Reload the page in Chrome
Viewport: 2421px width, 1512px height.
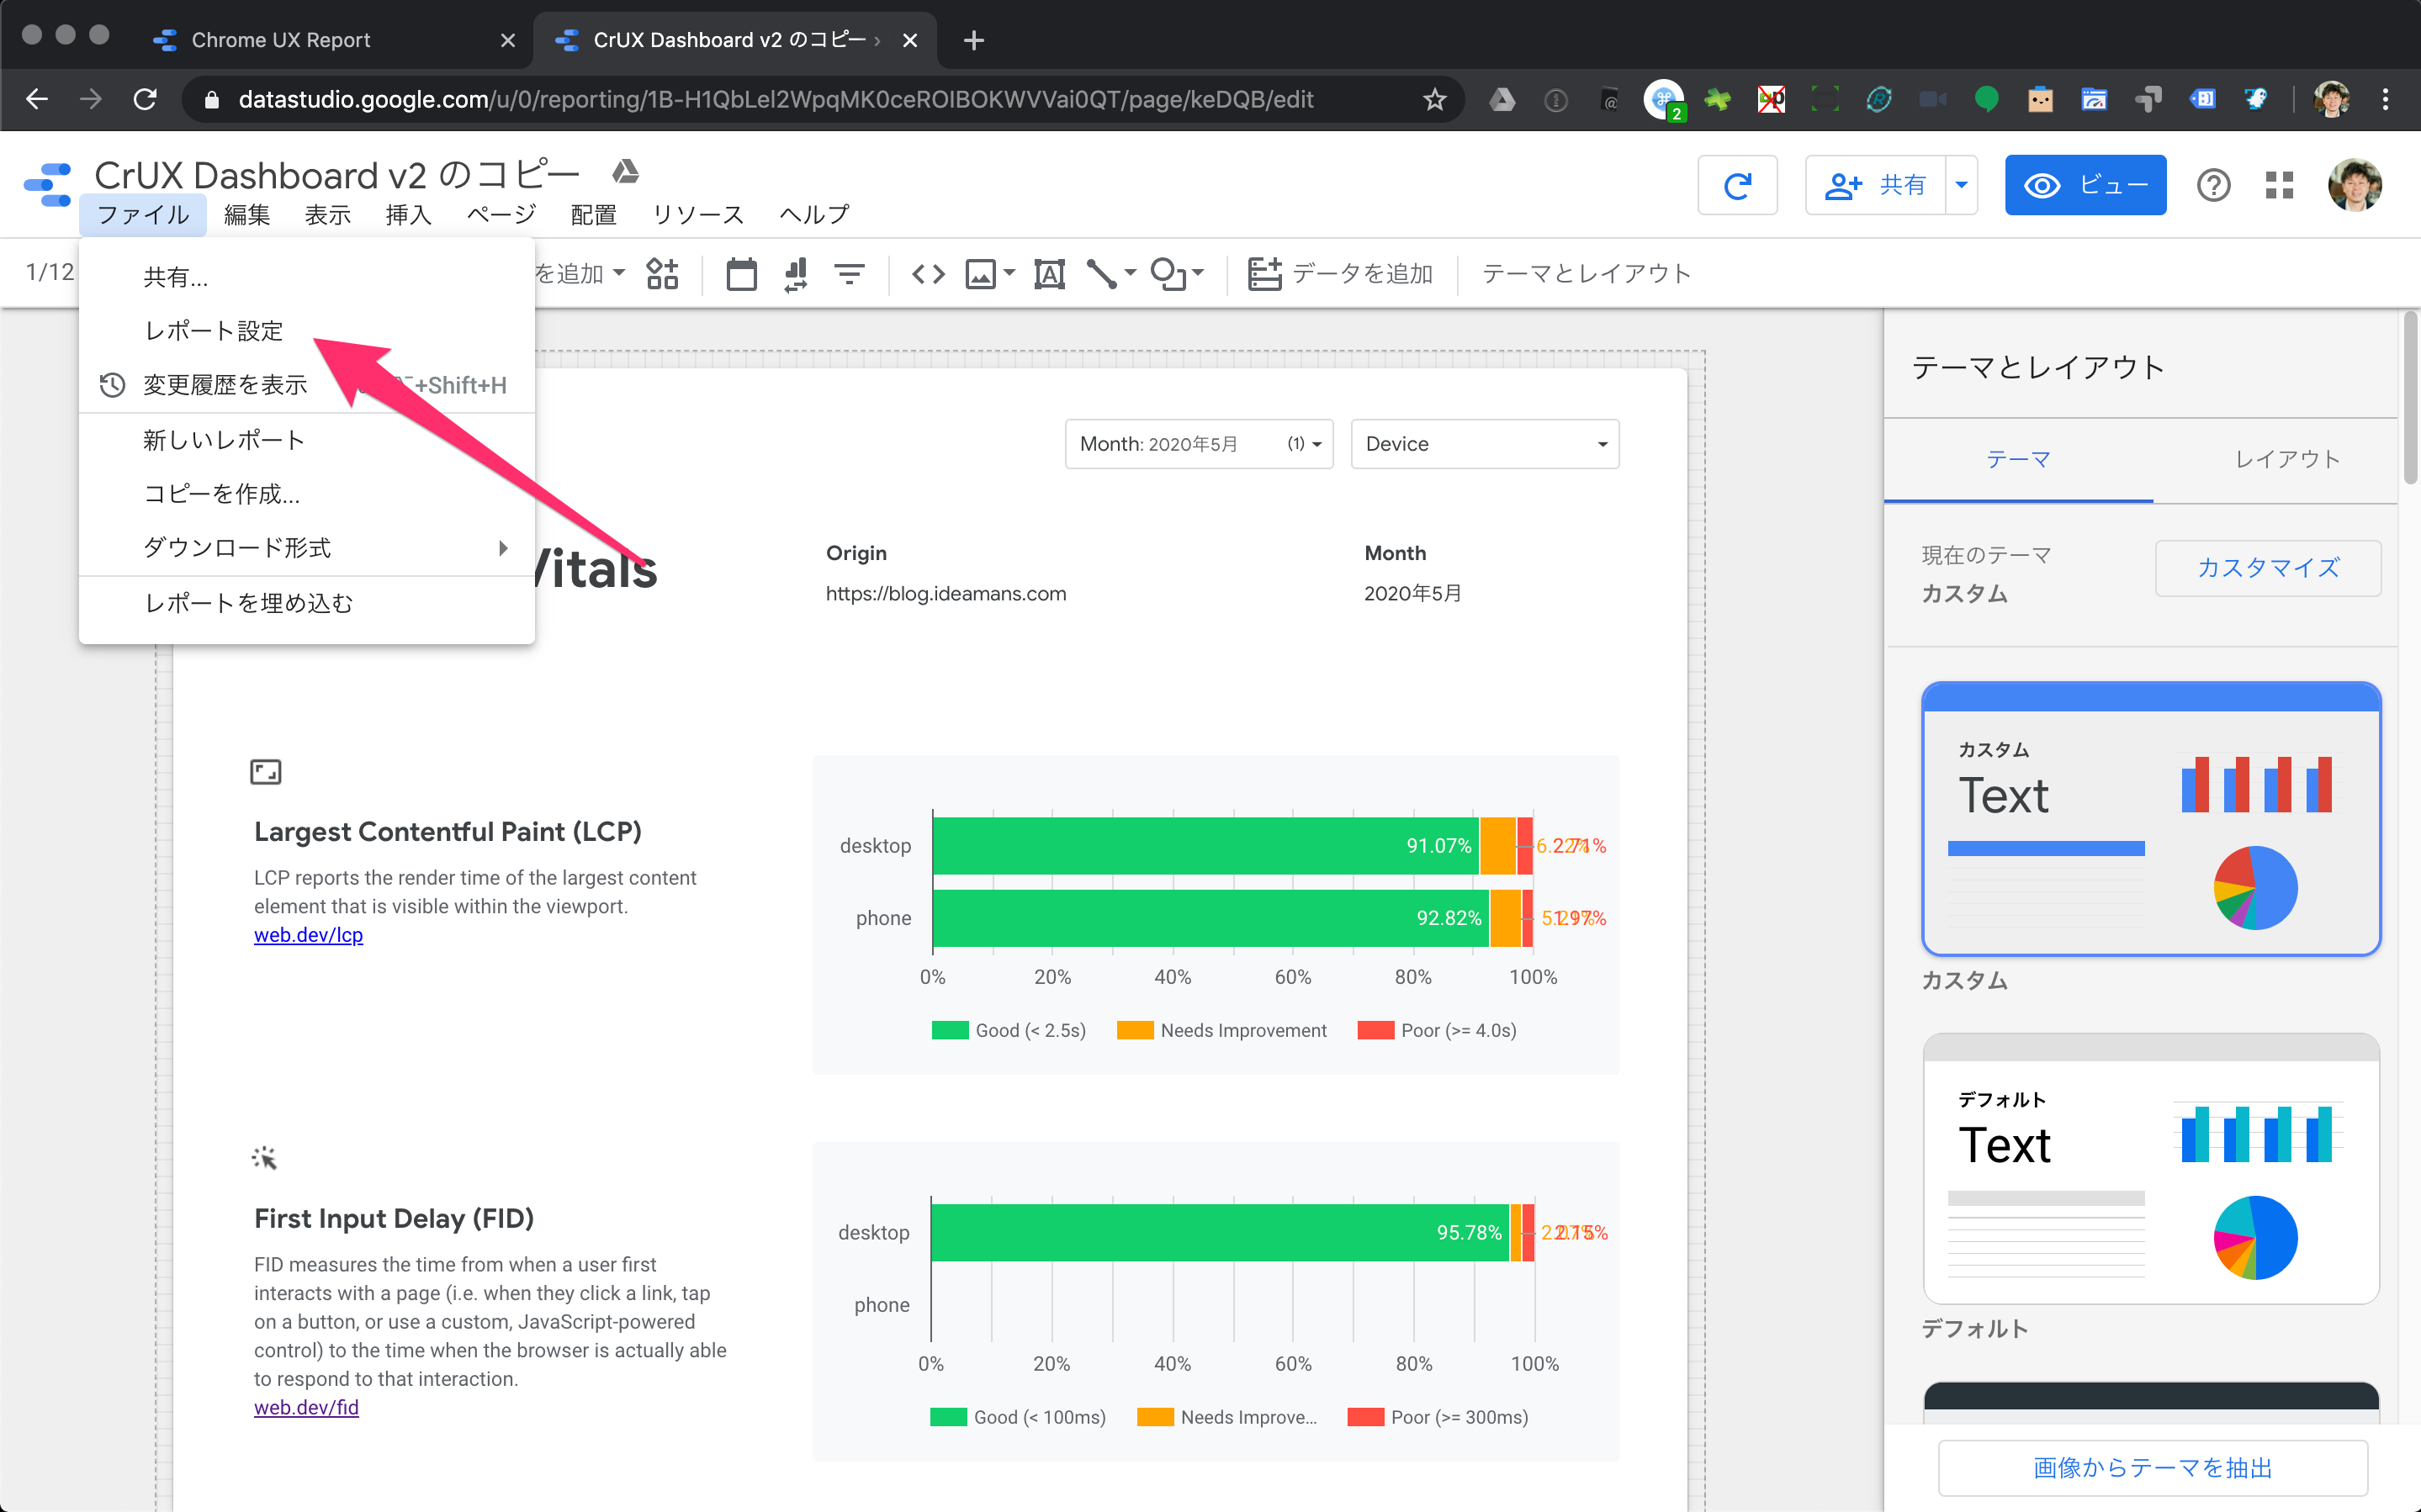click(145, 99)
